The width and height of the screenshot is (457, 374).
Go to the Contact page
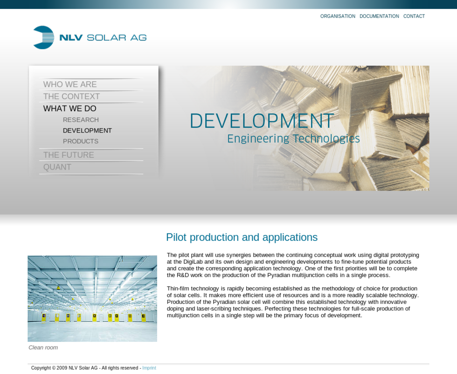(414, 16)
